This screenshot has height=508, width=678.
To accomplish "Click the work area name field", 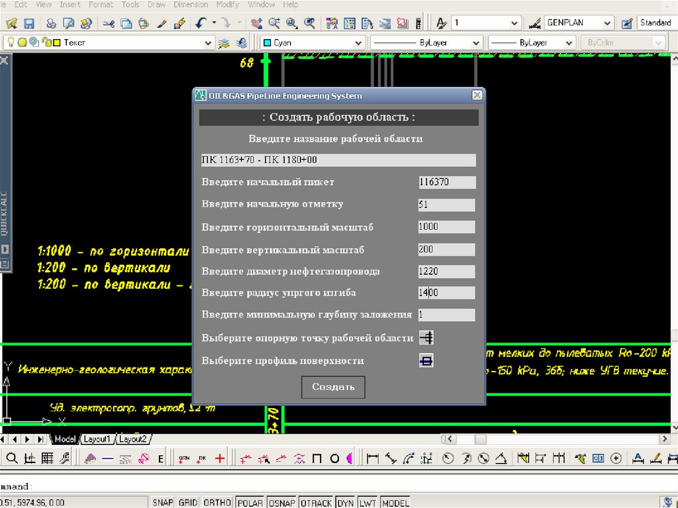I will point(338,160).
